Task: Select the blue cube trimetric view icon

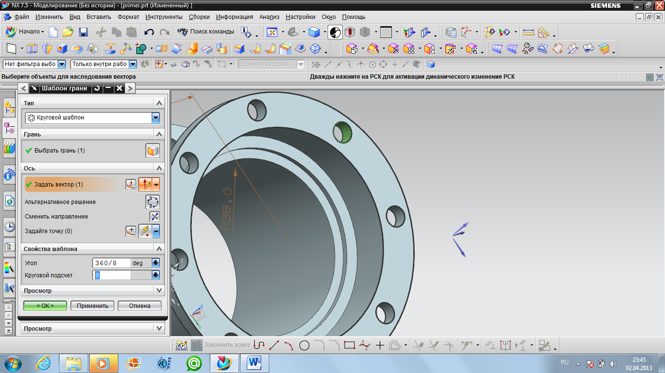Action: coord(314,32)
